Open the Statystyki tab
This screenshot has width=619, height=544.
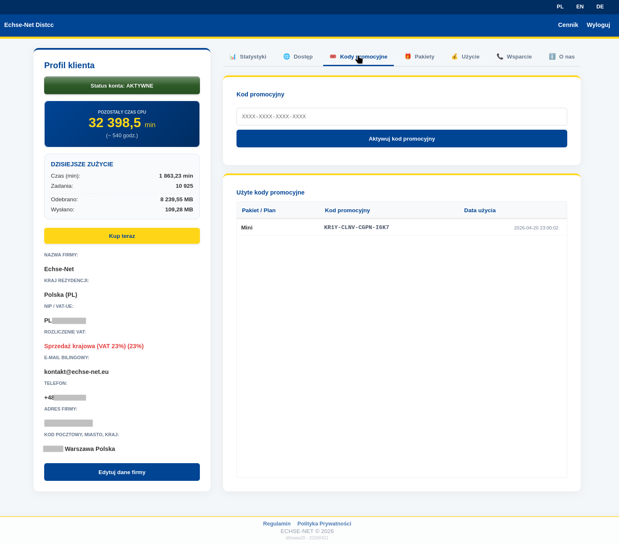coord(252,57)
